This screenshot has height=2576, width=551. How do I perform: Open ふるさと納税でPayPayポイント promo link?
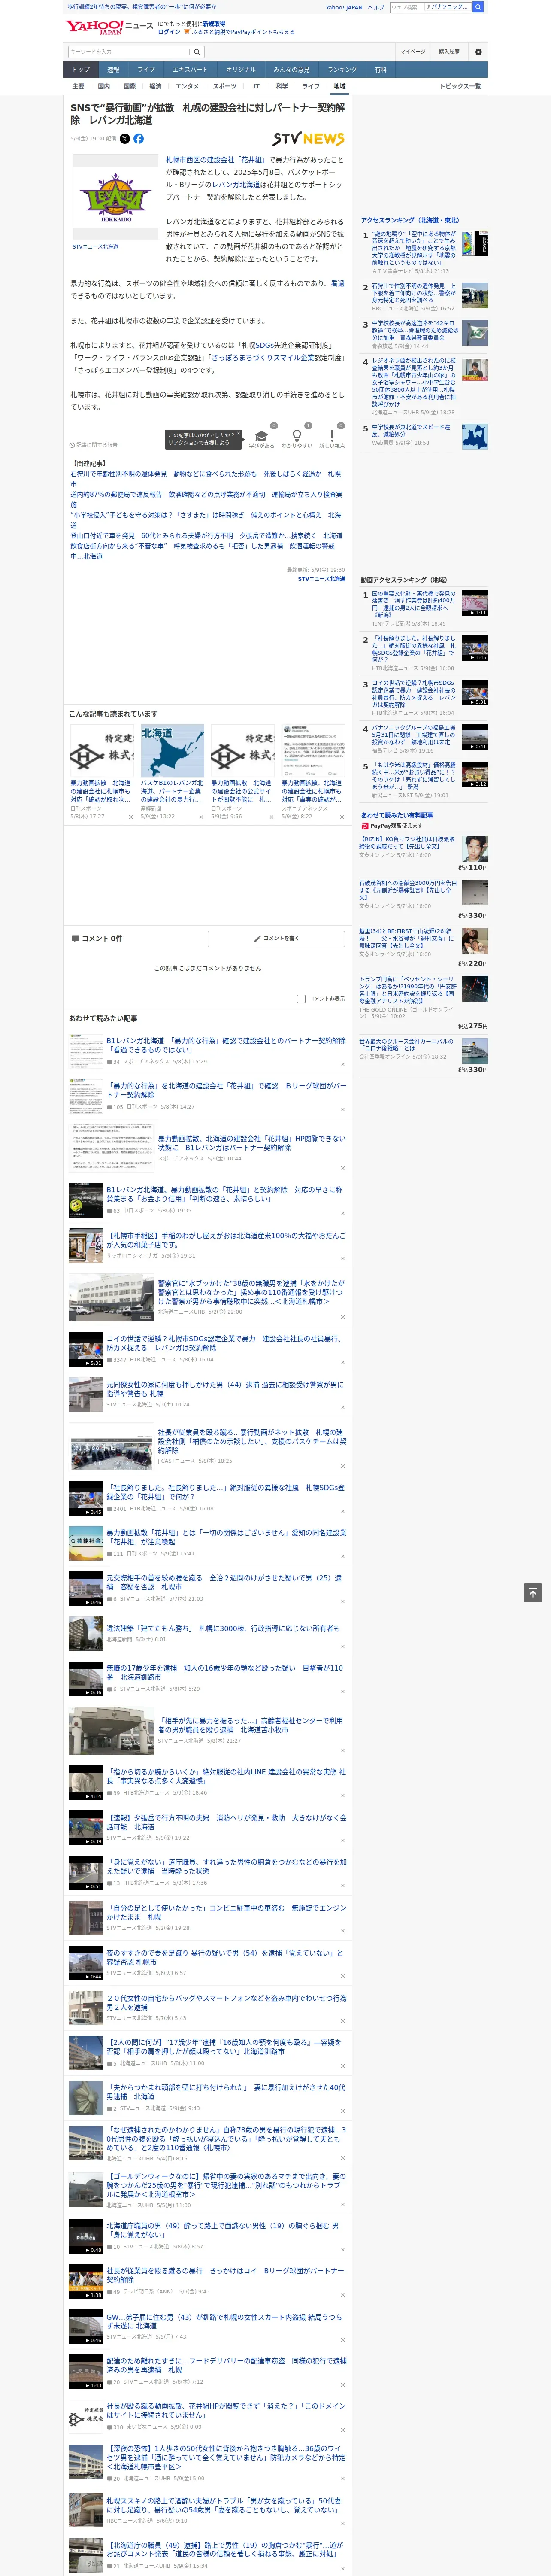point(243,32)
